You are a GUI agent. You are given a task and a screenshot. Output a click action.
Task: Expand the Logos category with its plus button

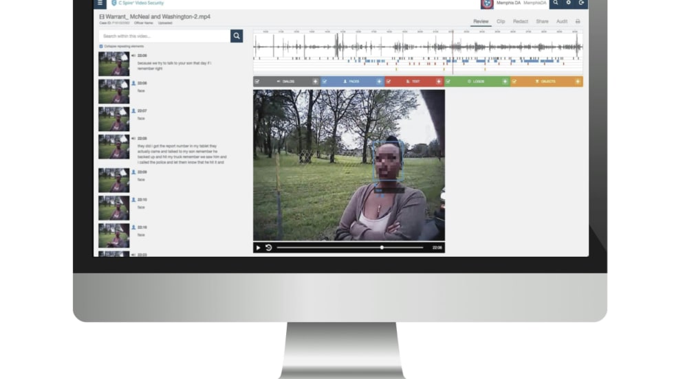click(505, 81)
